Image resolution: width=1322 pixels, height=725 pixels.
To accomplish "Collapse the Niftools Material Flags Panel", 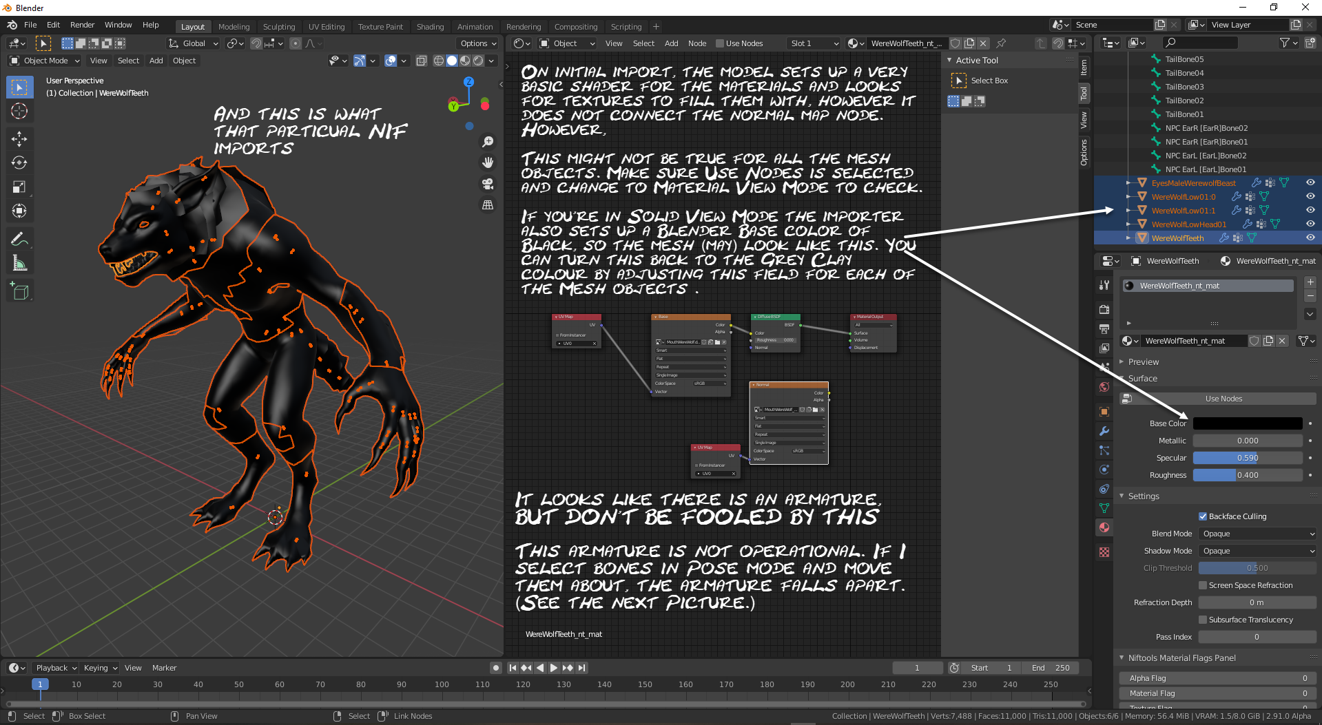I will click(1181, 658).
